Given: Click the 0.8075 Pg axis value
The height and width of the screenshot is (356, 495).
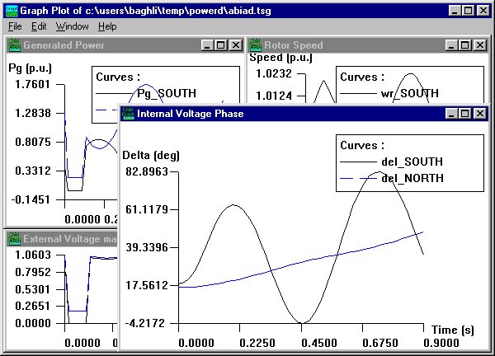Looking at the screenshot, I should pyautogui.click(x=33, y=142).
